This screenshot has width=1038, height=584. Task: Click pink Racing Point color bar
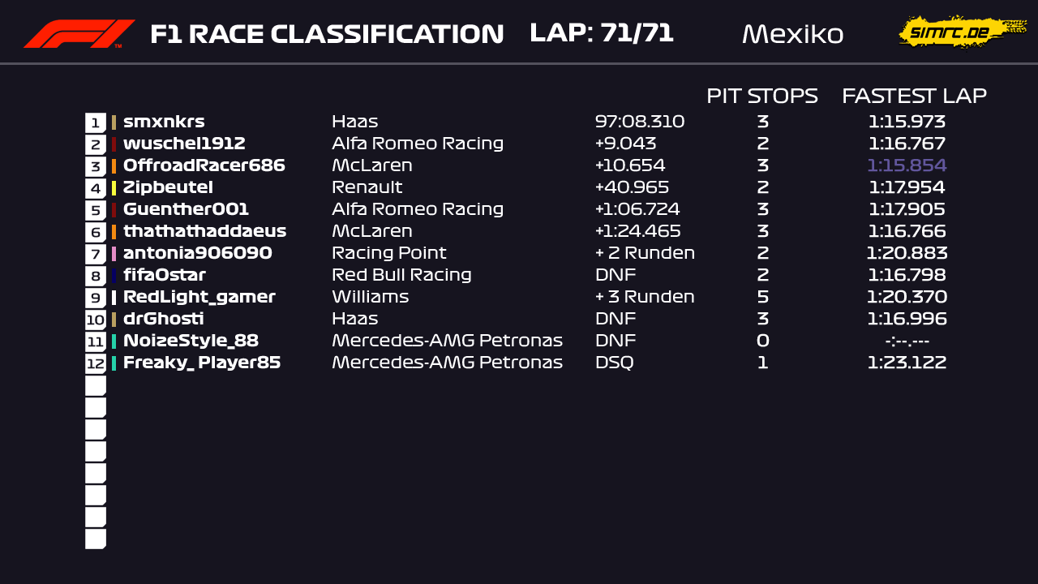click(x=114, y=254)
